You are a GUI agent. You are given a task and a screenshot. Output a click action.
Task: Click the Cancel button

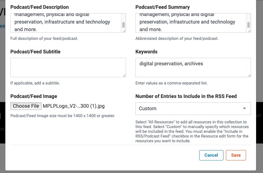211,155
